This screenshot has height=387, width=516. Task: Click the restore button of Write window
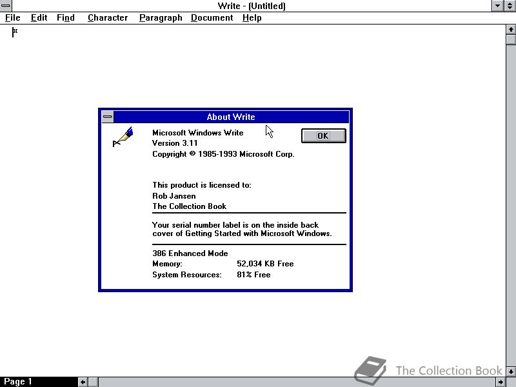point(510,6)
